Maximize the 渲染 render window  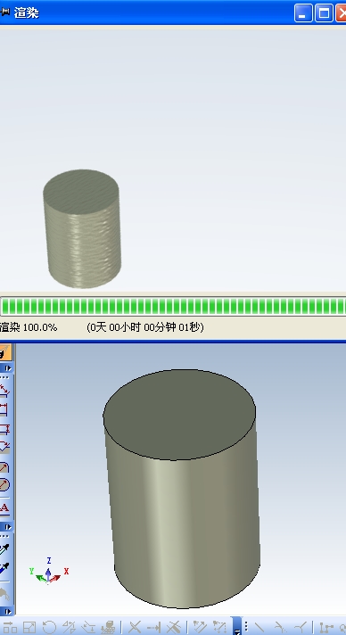[x=324, y=13]
